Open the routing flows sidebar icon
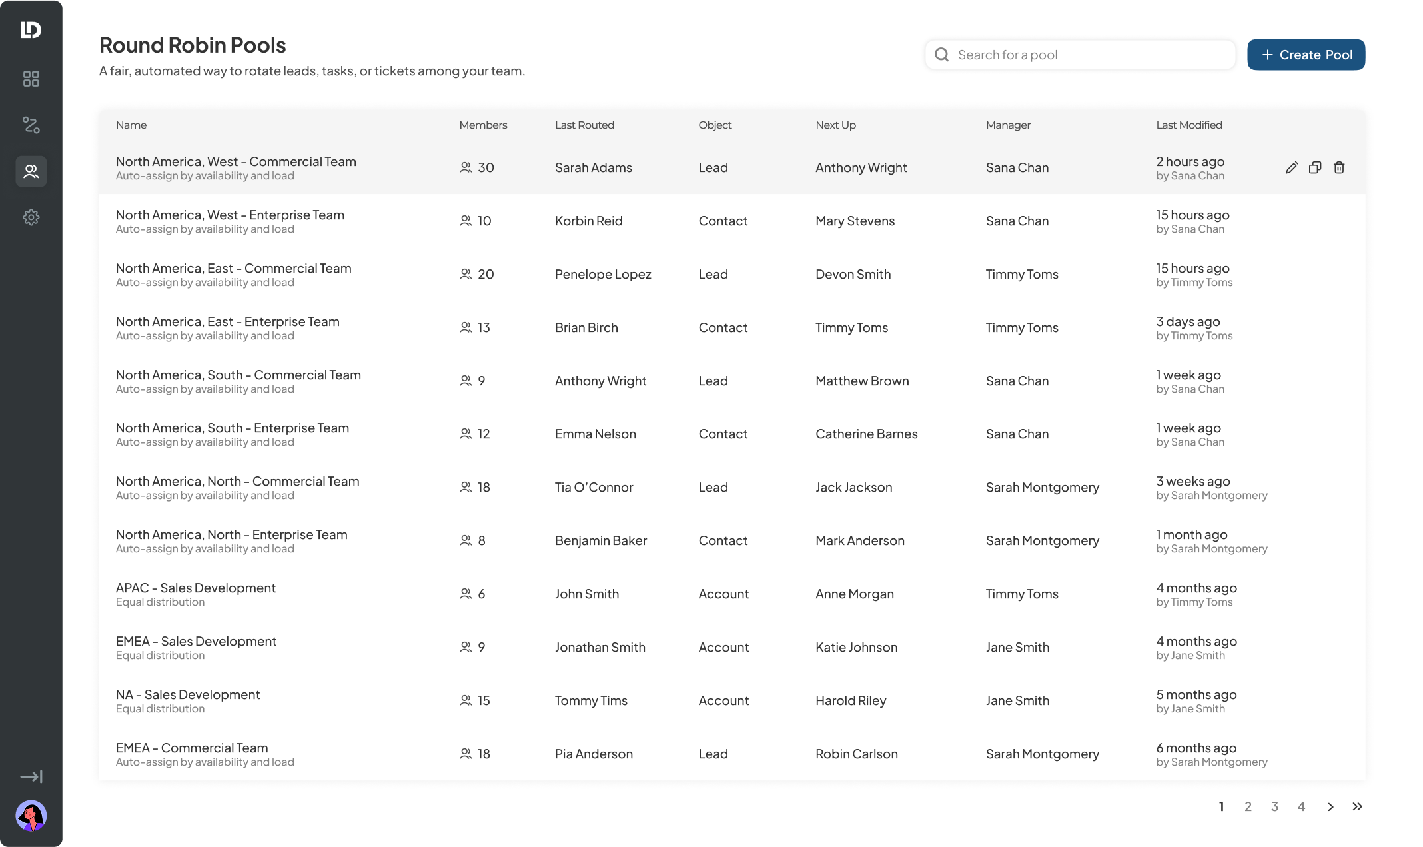Viewport: 1423px width, 847px height. (x=31, y=125)
